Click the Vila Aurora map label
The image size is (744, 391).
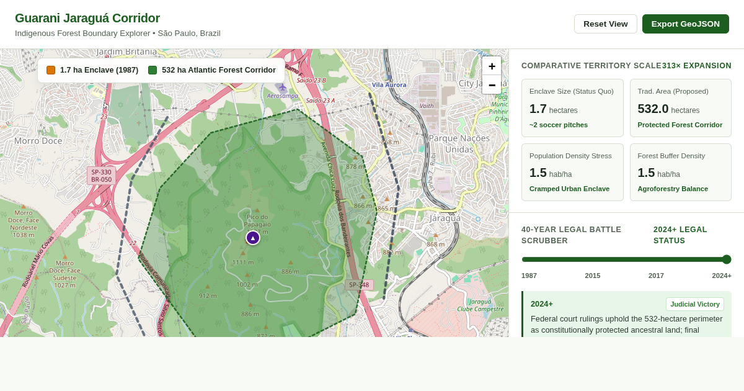389,85
